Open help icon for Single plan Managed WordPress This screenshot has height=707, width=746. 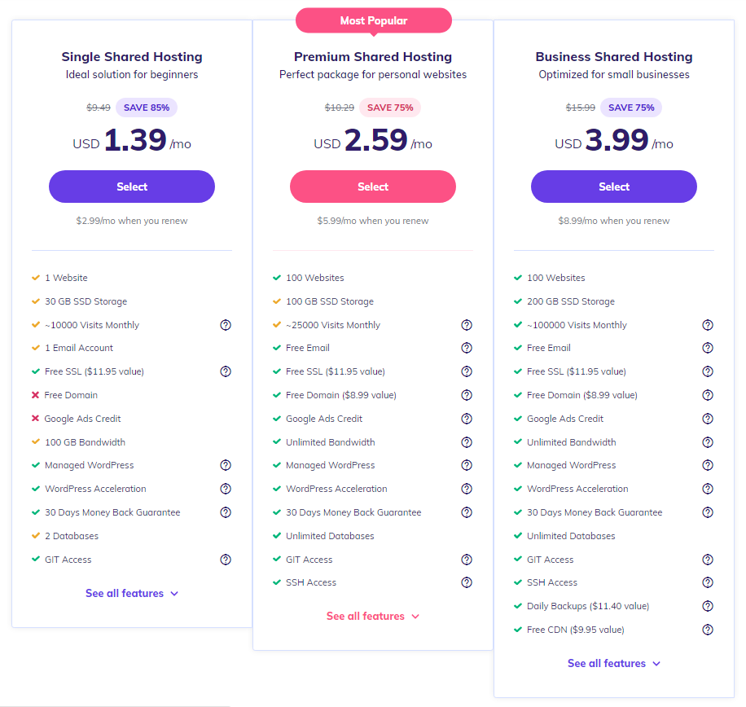pyautogui.click(x=226, y=465)
